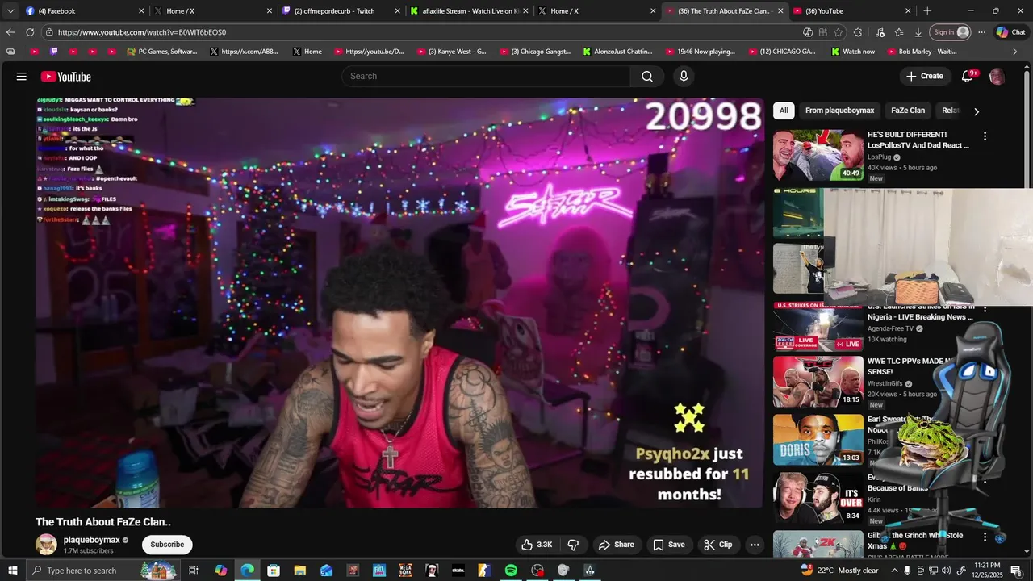The width and height of the screenshot is (1033, 581).
Task: Click the Sign in button in Edge toolbar
Action: coord(951,32)
